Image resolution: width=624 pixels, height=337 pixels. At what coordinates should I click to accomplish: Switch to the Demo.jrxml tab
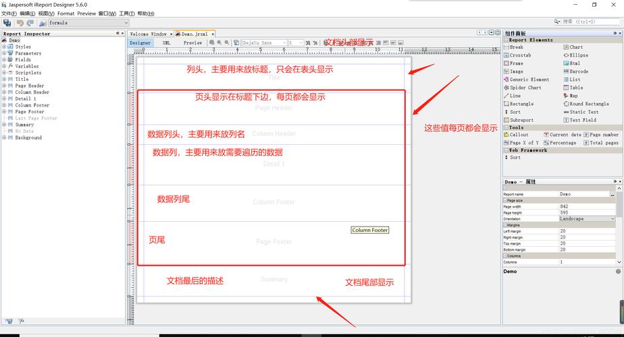coord(194,34)
